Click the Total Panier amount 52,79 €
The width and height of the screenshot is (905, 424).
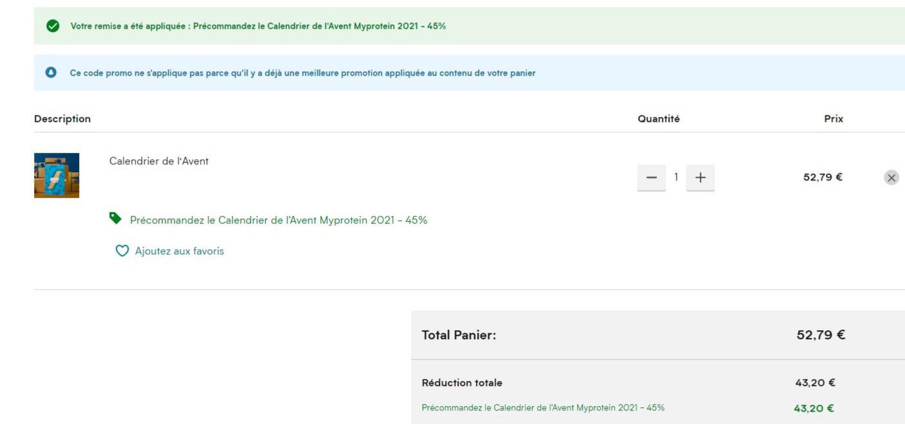tap(821, 335)
